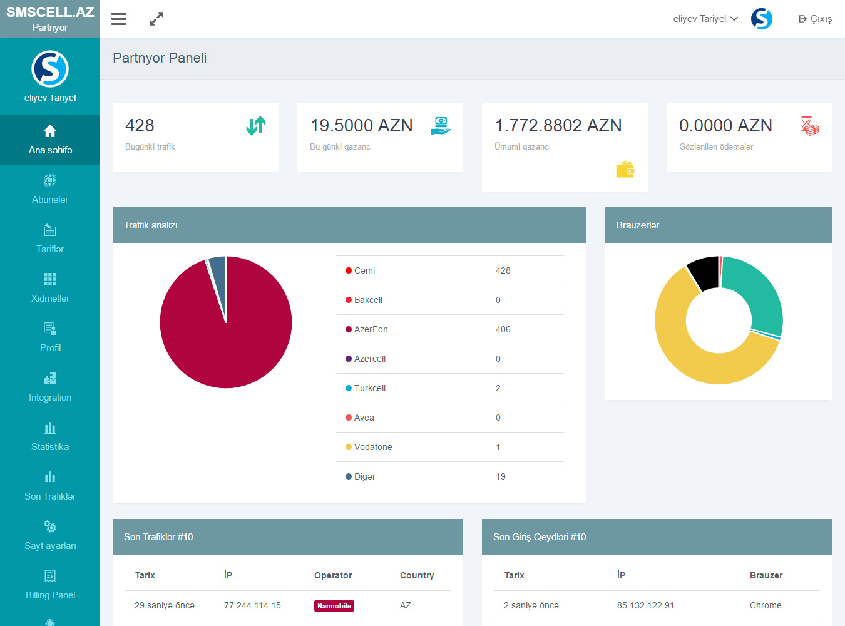845x626 pixels.
Task: Click the user avatar logo in the top bar
Action: (x=761, y=19)
